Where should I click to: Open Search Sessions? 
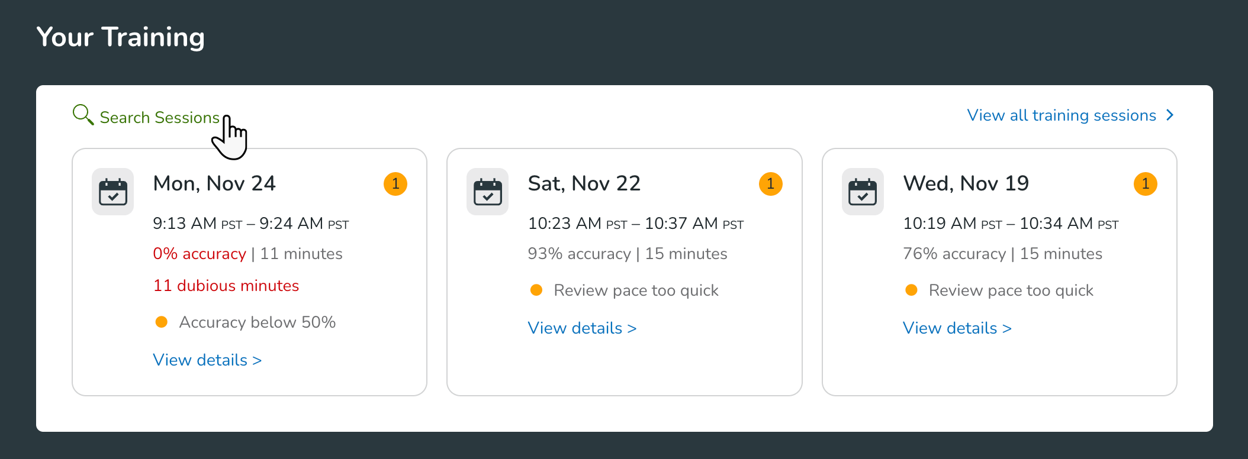tap(159, 117)
